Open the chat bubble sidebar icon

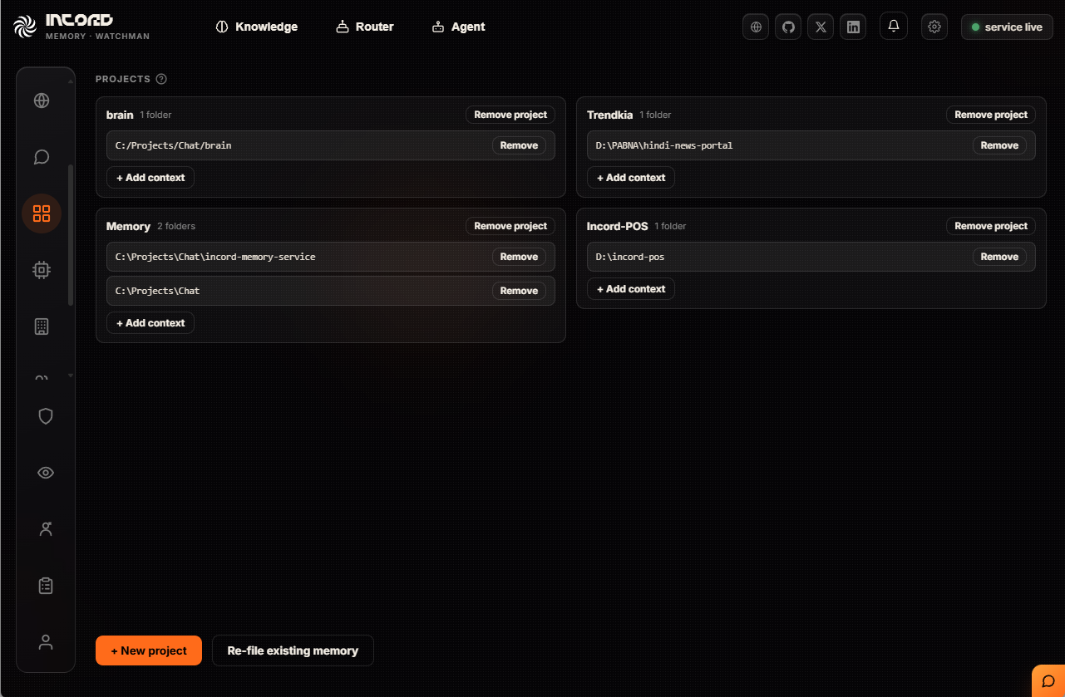click(x=42, y=157)
